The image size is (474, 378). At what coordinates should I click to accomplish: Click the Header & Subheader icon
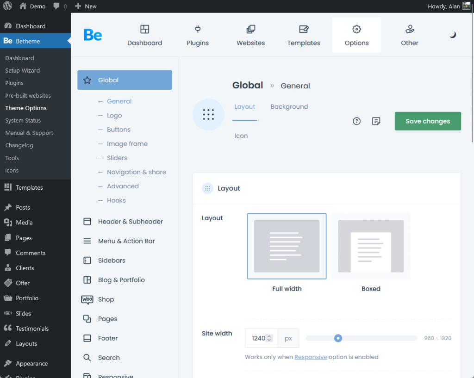click(87, 222)
